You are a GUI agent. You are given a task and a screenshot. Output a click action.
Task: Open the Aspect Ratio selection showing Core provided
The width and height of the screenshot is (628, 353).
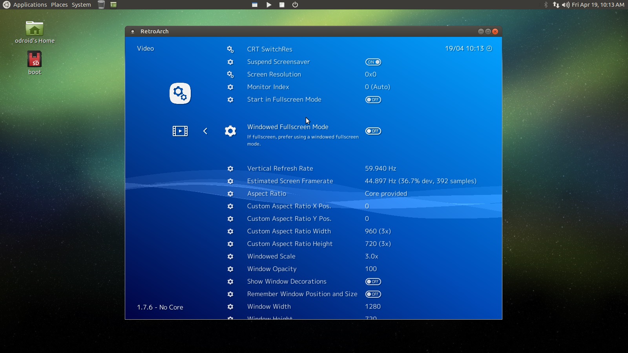pyautogui.click(x=386, y=193)
